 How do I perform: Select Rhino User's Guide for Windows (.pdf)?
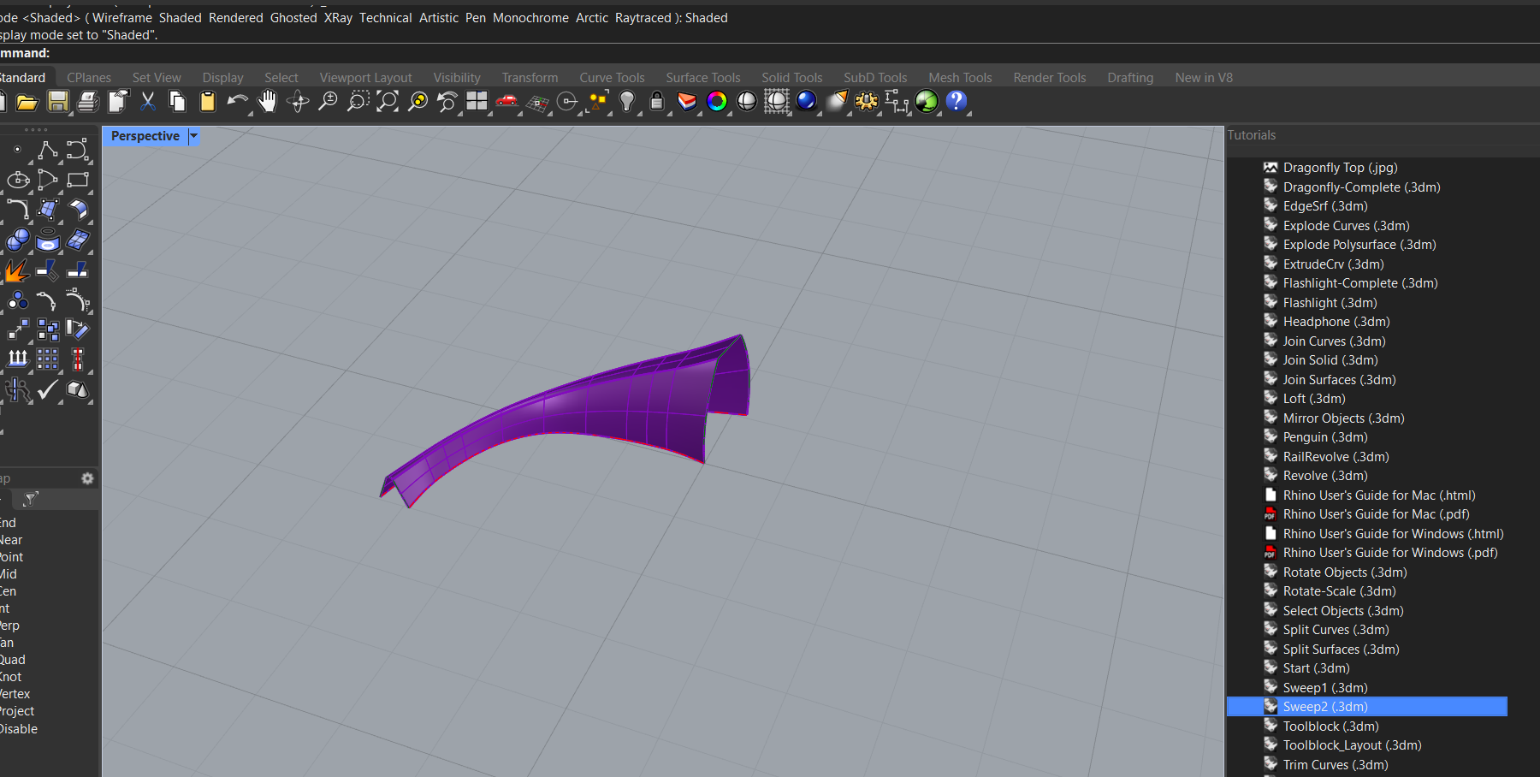click(1389, 553)
